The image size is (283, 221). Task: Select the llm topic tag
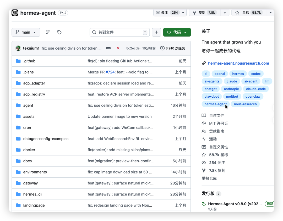[x=267, y=81]
